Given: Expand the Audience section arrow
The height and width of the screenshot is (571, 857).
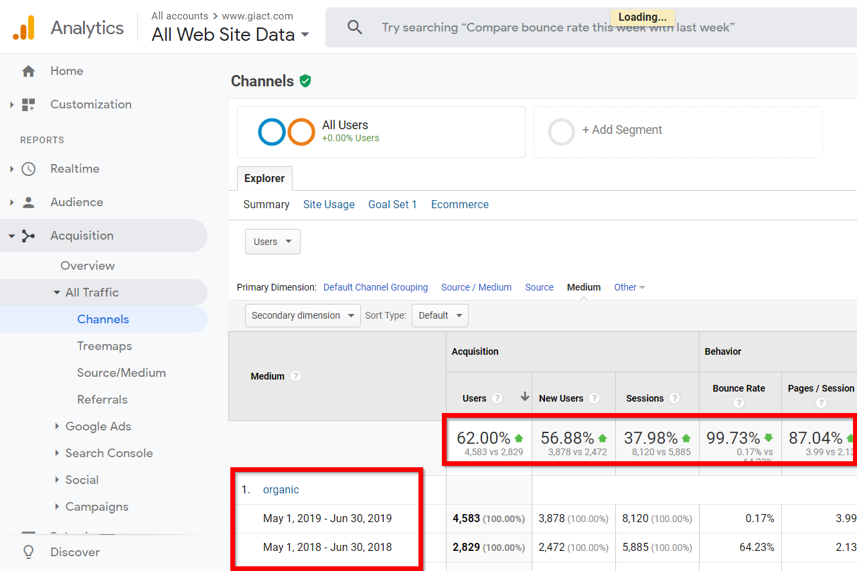Looking at the screenshot, I should pyautogui.click(x=11, y=202).
